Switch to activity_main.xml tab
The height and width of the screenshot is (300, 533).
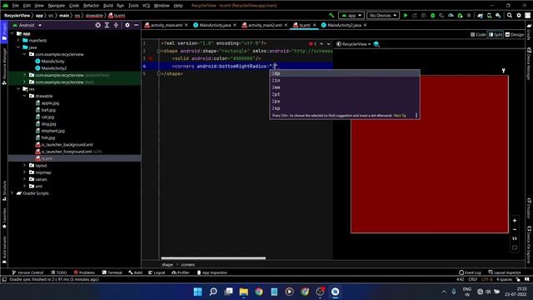[x=167, y=25]
